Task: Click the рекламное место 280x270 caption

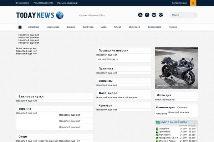Action: tap(170, 85)
